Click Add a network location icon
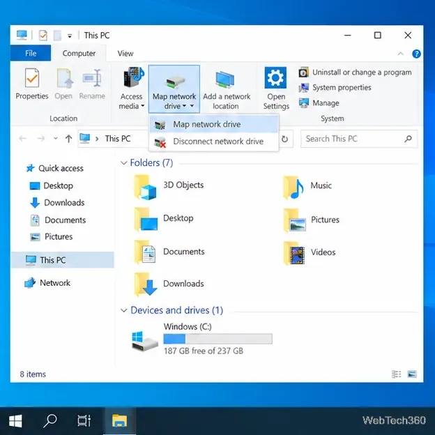Screen dimensions: 435x435 pyautogui.click(x=225, y=79)
